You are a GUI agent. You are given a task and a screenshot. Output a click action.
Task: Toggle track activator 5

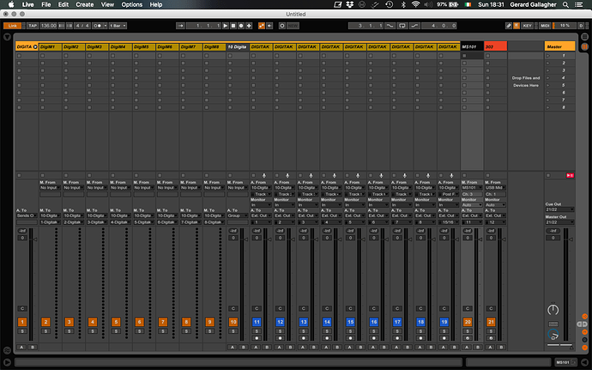click(x=116, y=322)
